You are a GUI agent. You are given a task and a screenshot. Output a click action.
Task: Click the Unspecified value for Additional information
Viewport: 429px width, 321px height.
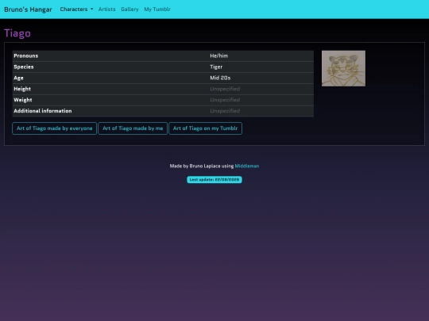tap(225, 111)
